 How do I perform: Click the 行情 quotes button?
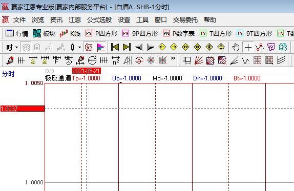point(17,33)
